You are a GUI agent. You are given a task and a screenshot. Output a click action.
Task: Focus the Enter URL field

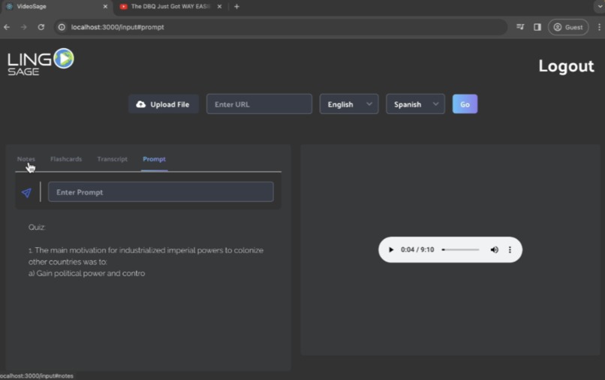pos(259,104)
